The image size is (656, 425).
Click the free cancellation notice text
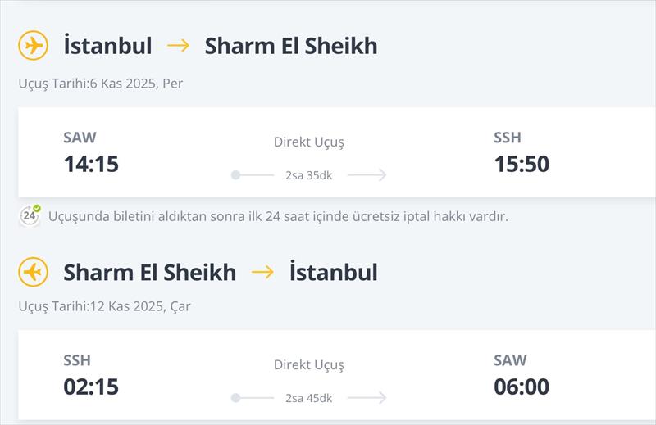pyautogui.click(x=278, y=216)
